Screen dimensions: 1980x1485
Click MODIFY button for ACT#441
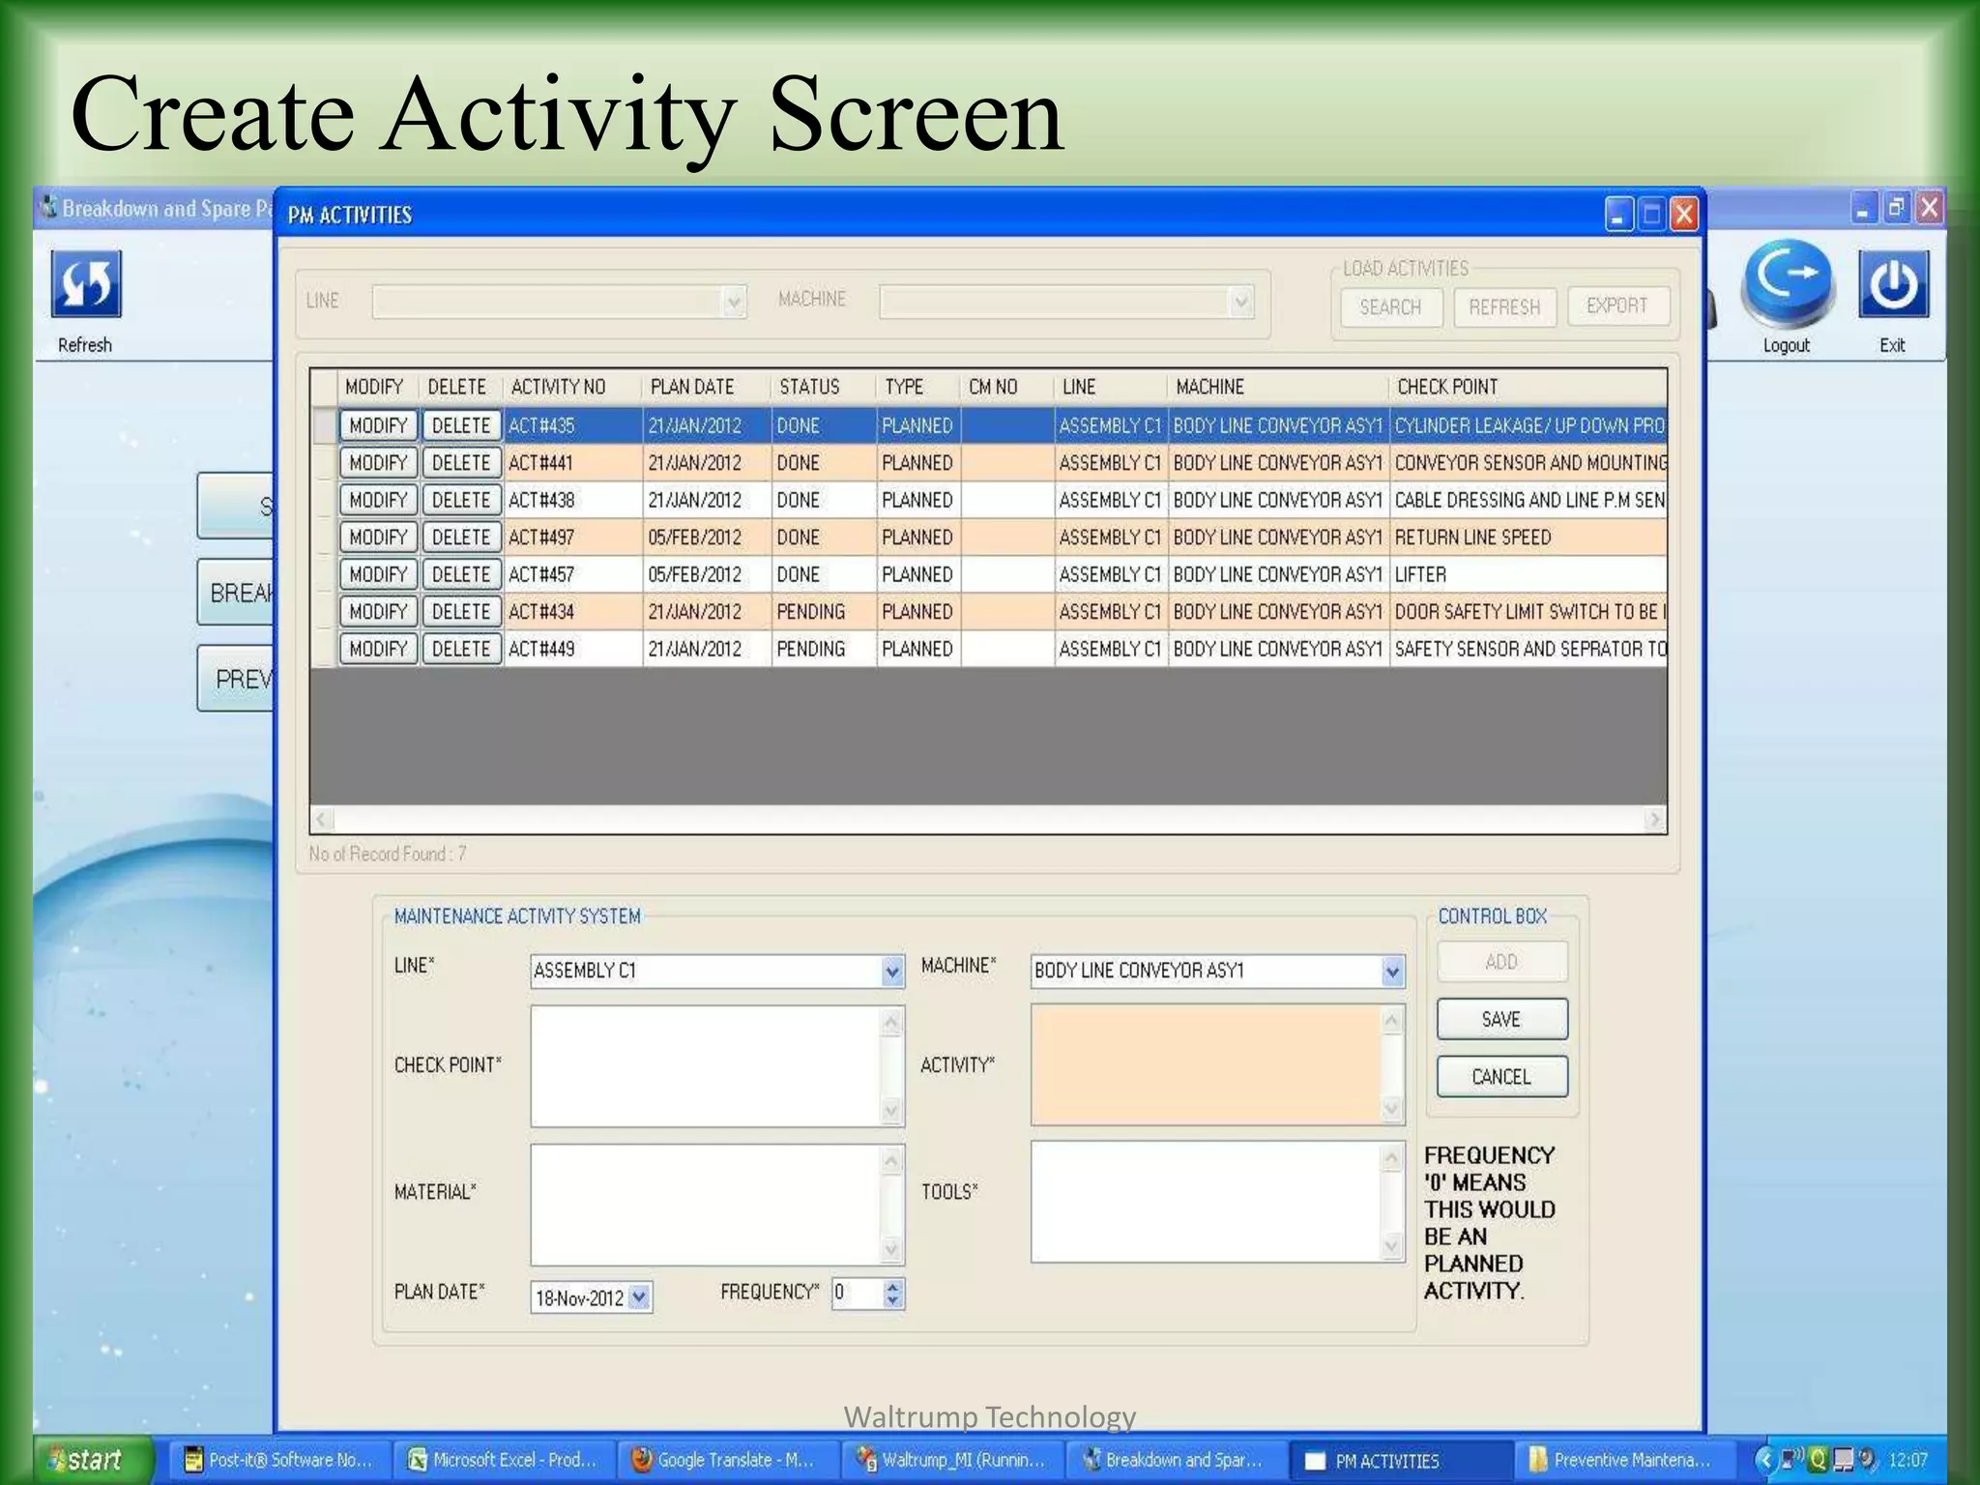[378, 463]
